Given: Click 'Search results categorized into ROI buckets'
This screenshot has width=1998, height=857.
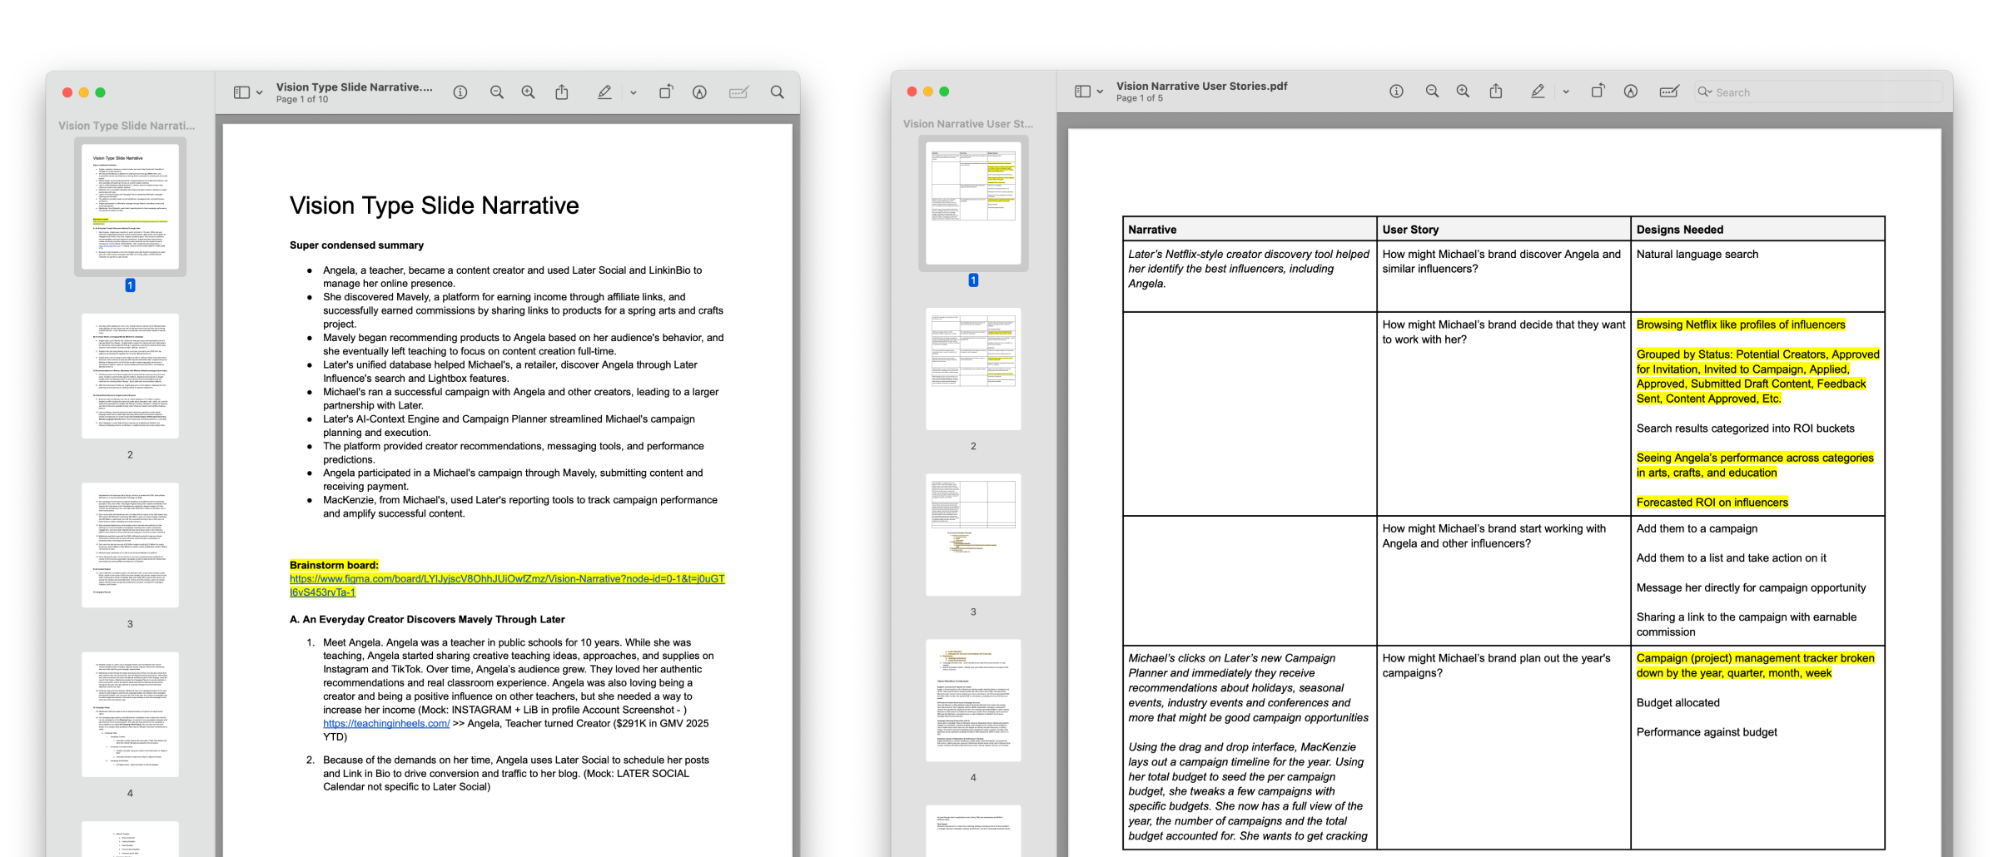Looking at the screenshot, I should pos(1745,428).
